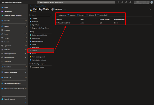This screenshot has width=154, height=105.
Task: Open Diagnose & solve problems in left navigation
Action: 13,15
